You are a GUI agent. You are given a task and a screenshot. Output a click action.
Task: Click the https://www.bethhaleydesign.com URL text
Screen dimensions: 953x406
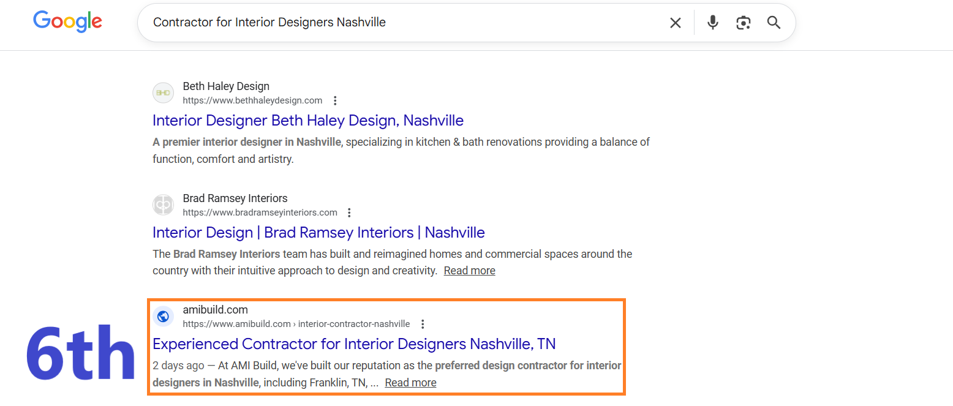click(x=252, y=100)
